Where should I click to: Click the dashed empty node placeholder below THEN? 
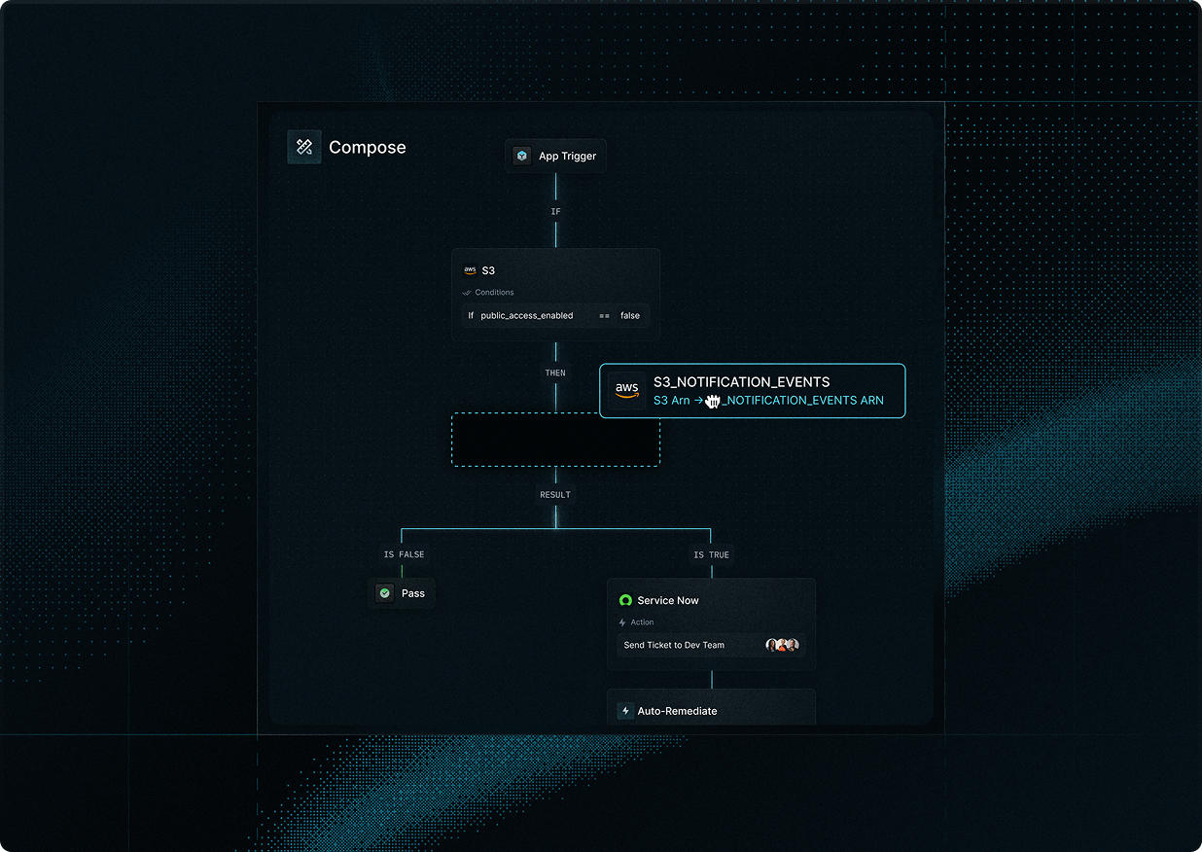(x=555, y=440)
